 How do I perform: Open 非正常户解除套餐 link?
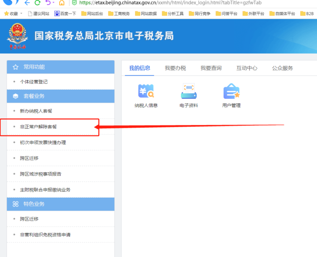click(38, 126)
